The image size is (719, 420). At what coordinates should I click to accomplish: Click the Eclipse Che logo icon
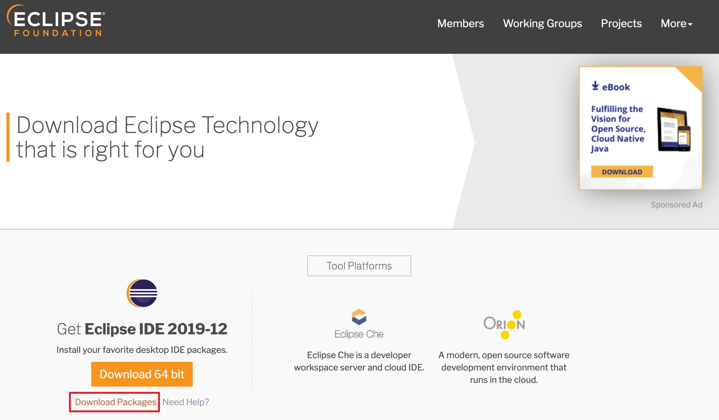[359, 317]
